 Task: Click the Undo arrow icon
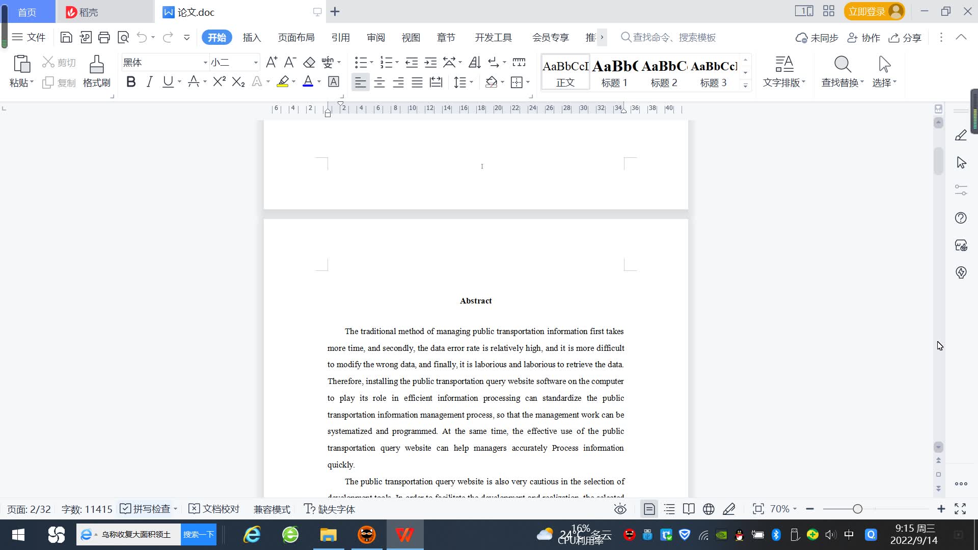(142, 37)
